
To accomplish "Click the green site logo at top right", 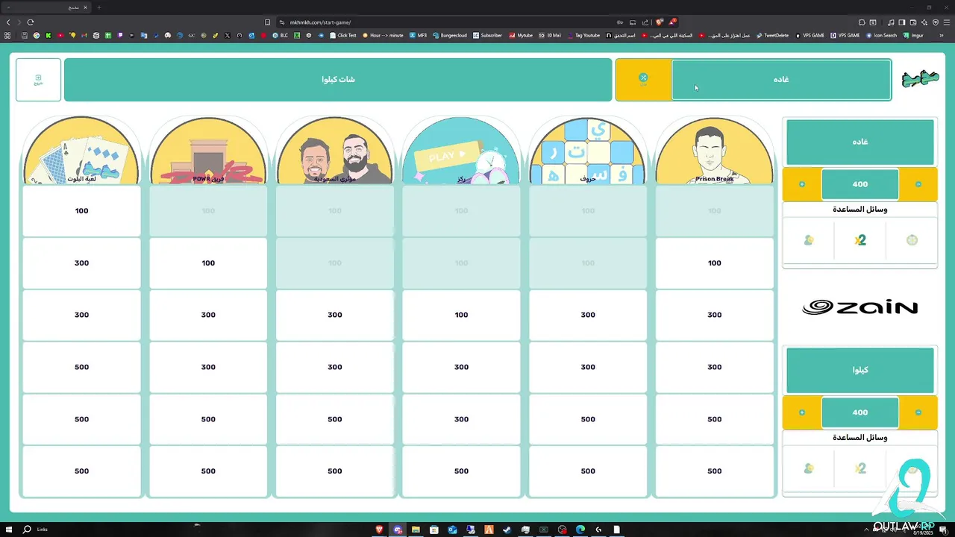I will click(x=919, y=79).
